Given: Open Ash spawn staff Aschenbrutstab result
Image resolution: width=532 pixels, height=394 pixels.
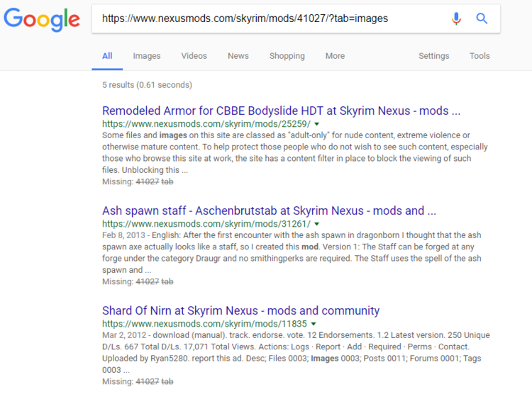Looking at the screenshot, I should pos(269,211).
